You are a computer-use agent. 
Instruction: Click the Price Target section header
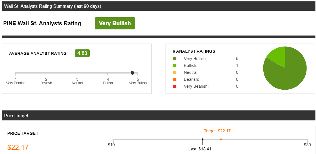[x=16, y=116]
